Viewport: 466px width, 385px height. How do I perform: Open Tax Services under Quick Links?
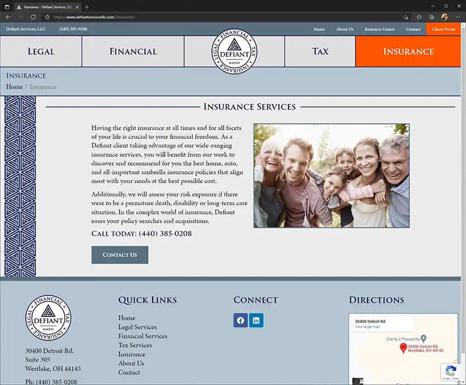click(x=135, y=345)
